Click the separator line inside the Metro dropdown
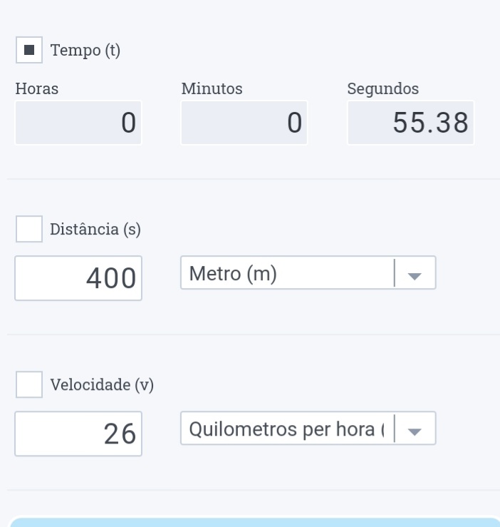 (x=394, y=273)
